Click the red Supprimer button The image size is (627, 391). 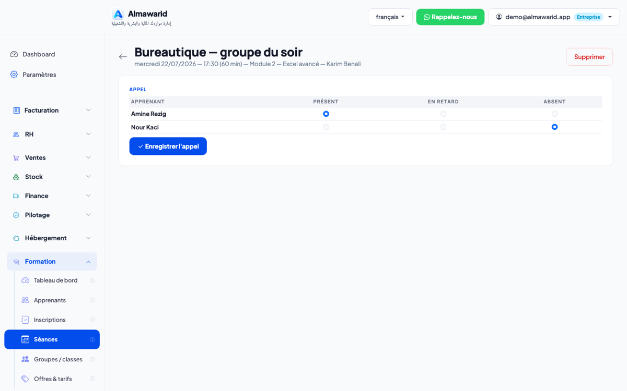click(589, 57)
